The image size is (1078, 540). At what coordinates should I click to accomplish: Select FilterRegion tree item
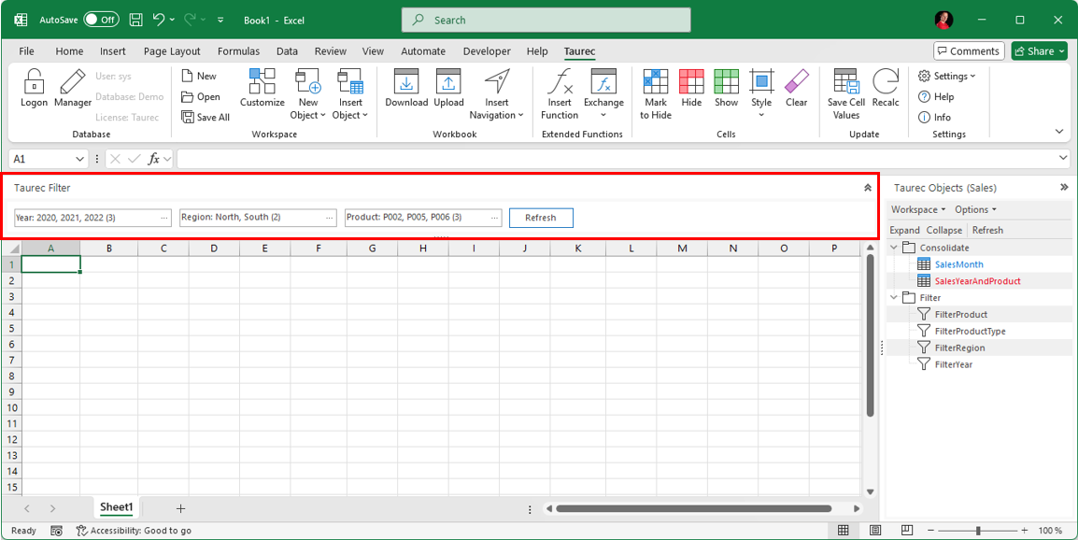[959, 348]
